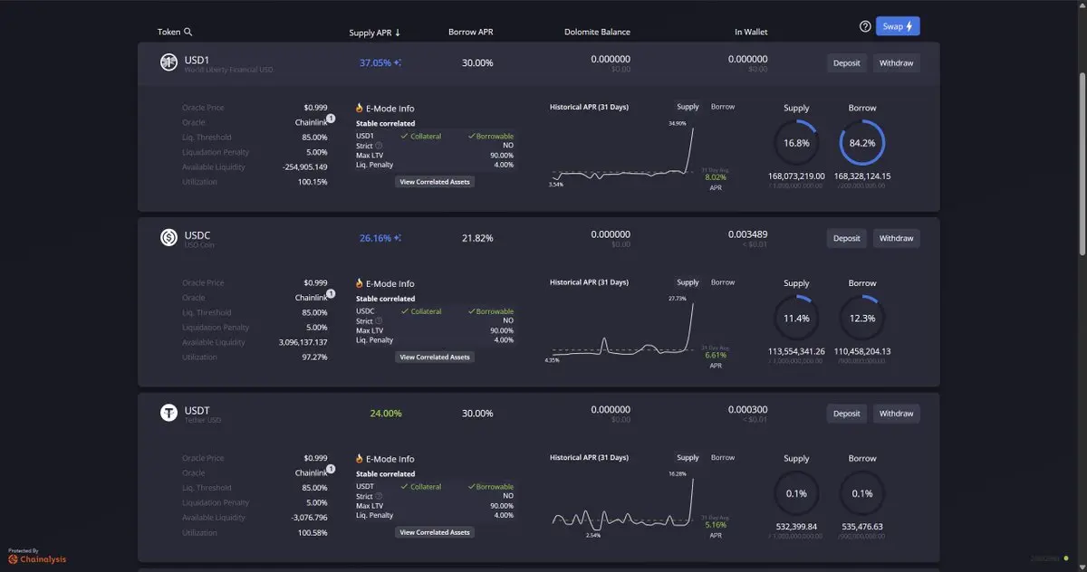
Task: Click the USDC token logo
Action: 168,237
